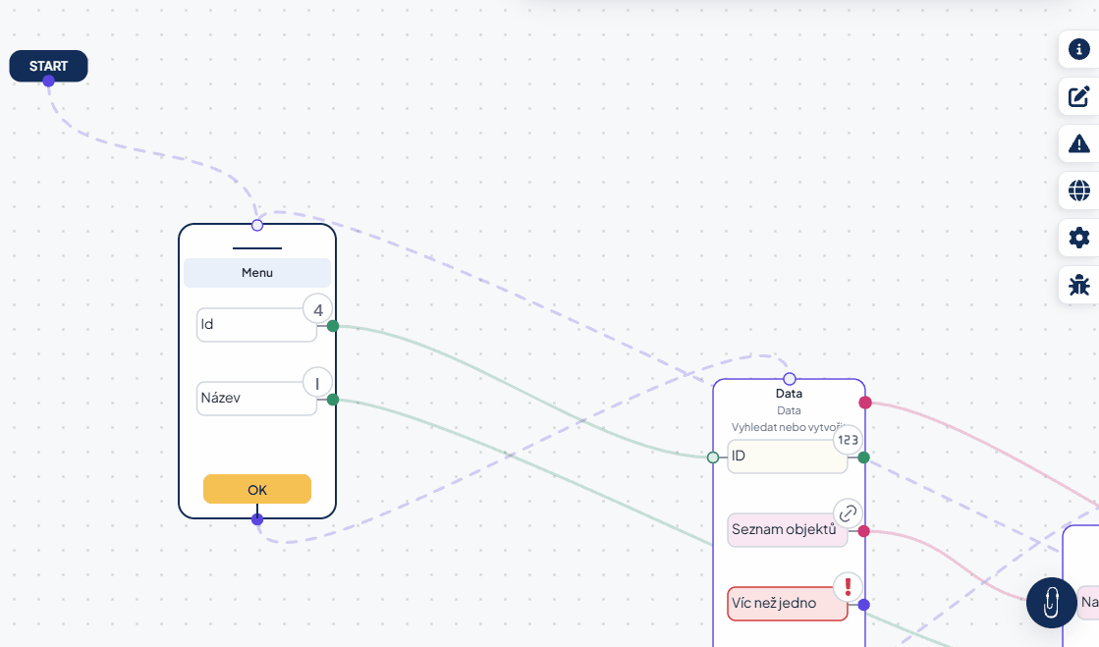Click the green output port of Id

coord(333,326)
